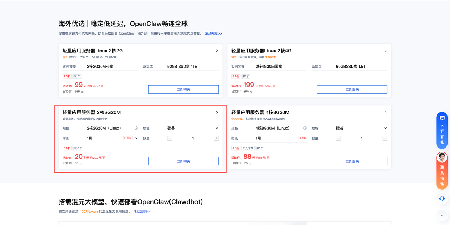This screenshot has height=225, width=450.
Task: Increase quantity on 2核2G20M card
Action: point(216,138)
